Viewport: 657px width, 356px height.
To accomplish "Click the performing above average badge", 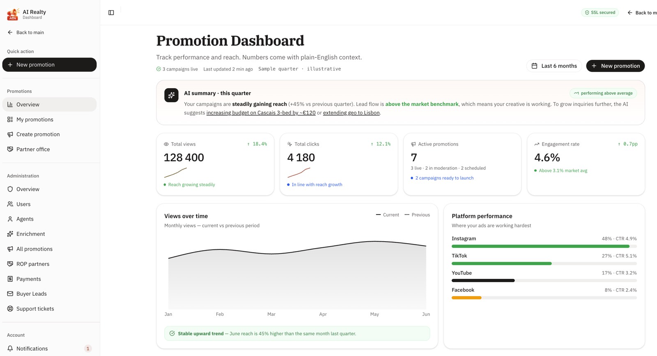I will click(x=603, y=93).
